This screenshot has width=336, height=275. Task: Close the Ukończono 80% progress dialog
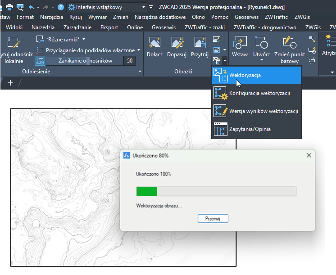coord(309,155)
